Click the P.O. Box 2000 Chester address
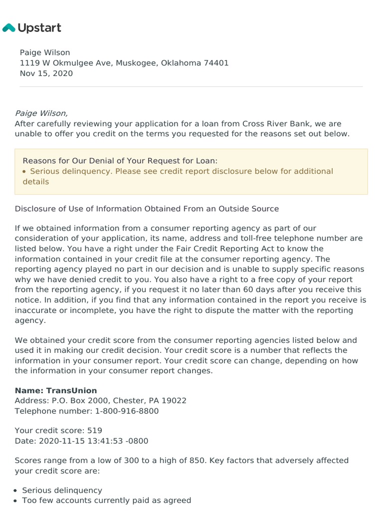This screenshot has width=383, height=511. tap(100, 400)
